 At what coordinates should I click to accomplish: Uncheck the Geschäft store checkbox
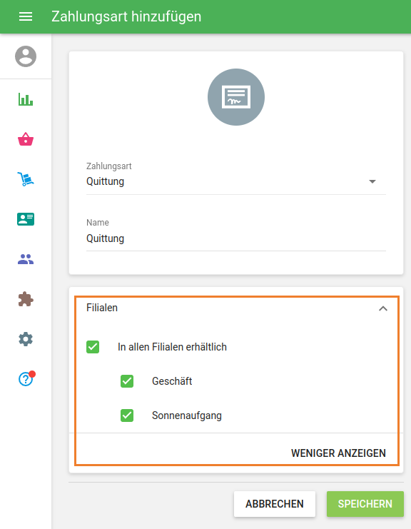[x=127, y=381]
